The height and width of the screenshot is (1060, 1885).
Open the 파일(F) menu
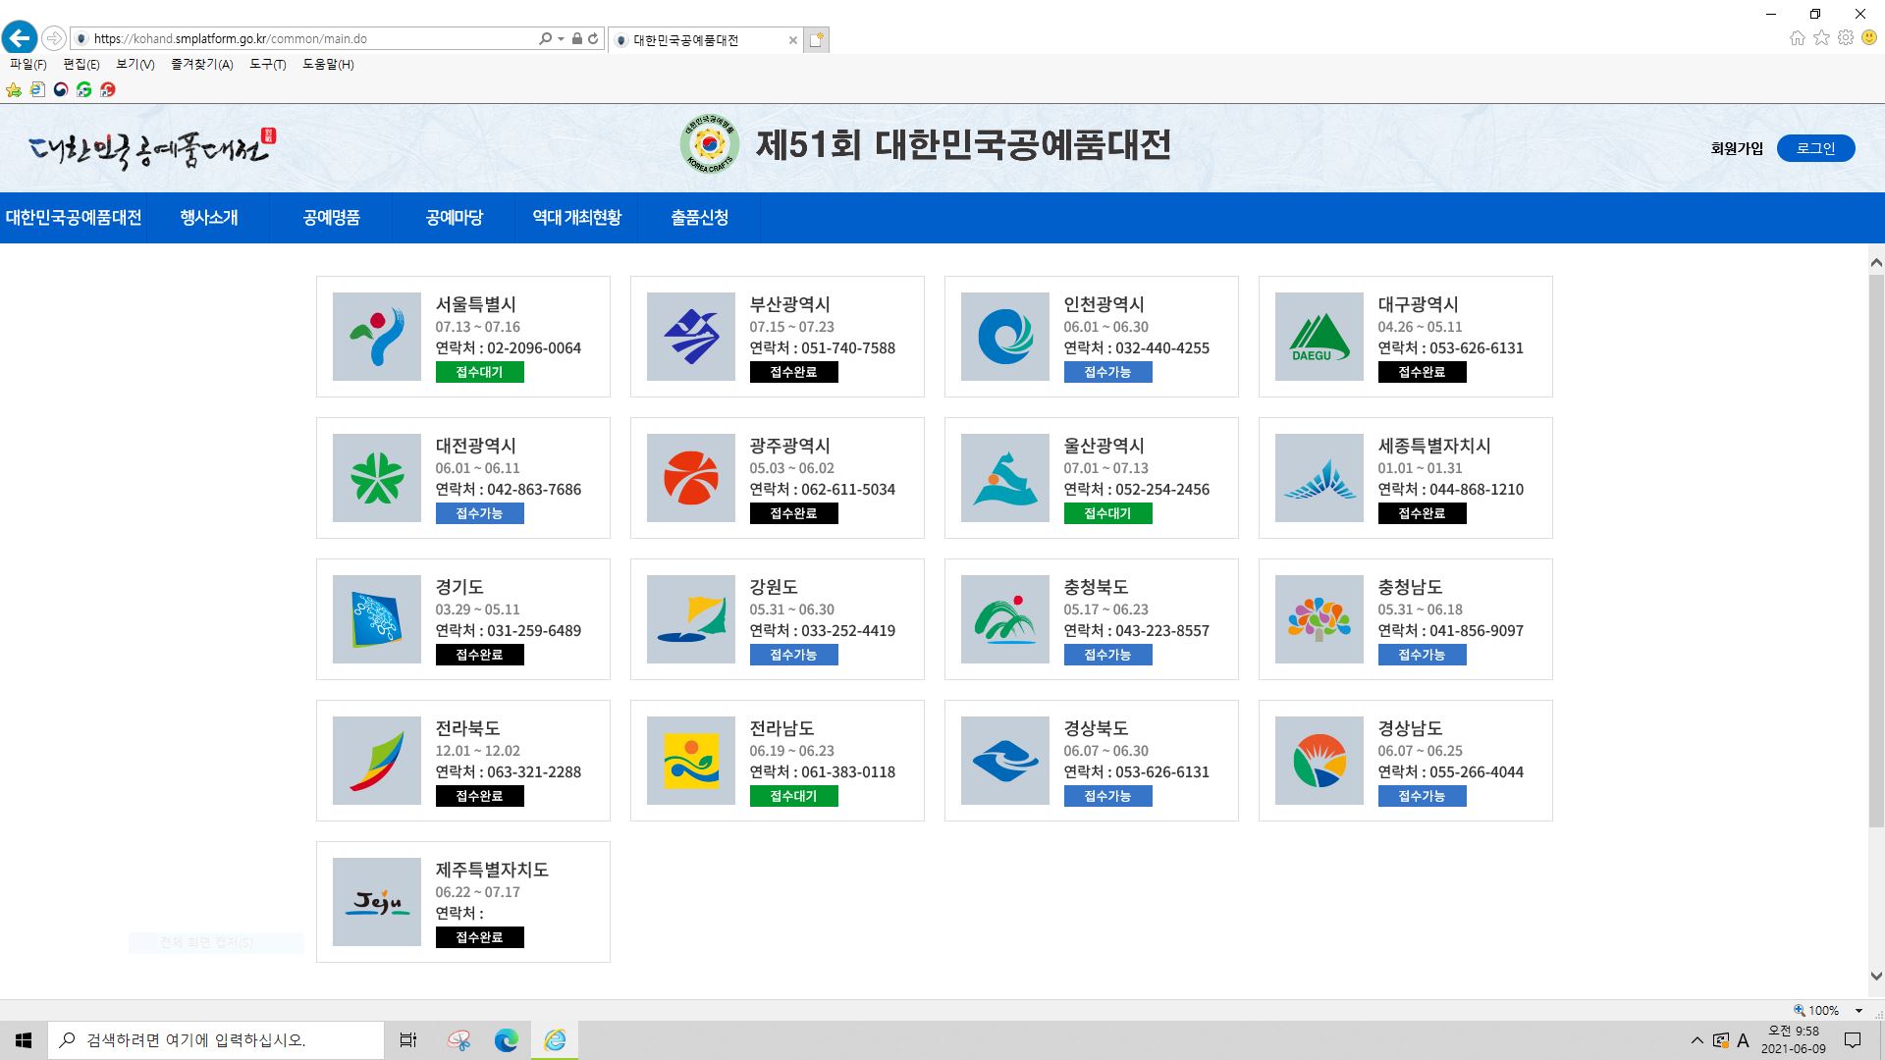pyautogui.click(x=27, y=64)
